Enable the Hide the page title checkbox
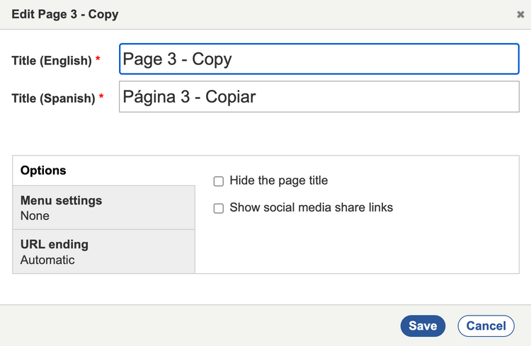531x346 pixels. click(x=219, y=181)
